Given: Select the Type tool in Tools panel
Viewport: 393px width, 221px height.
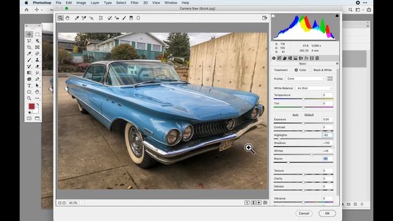Looking at the screenshot, I should pyautogui.click(x=29, y=85).
